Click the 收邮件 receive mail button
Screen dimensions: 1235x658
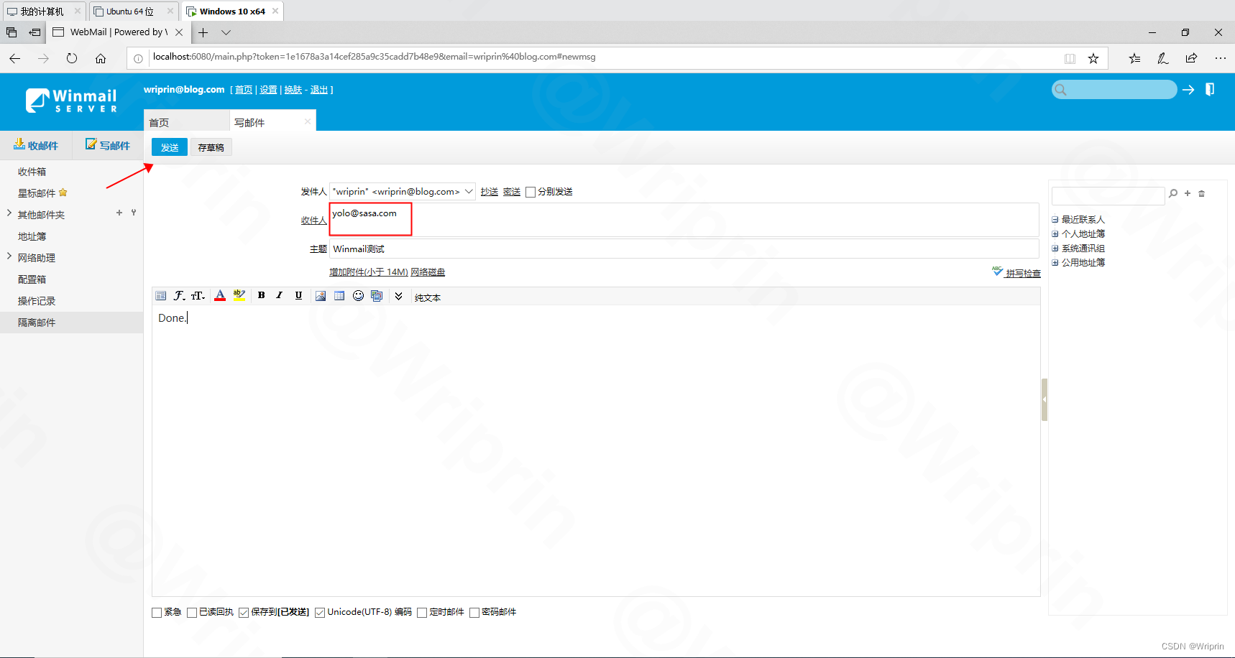[x=36, y=145]
